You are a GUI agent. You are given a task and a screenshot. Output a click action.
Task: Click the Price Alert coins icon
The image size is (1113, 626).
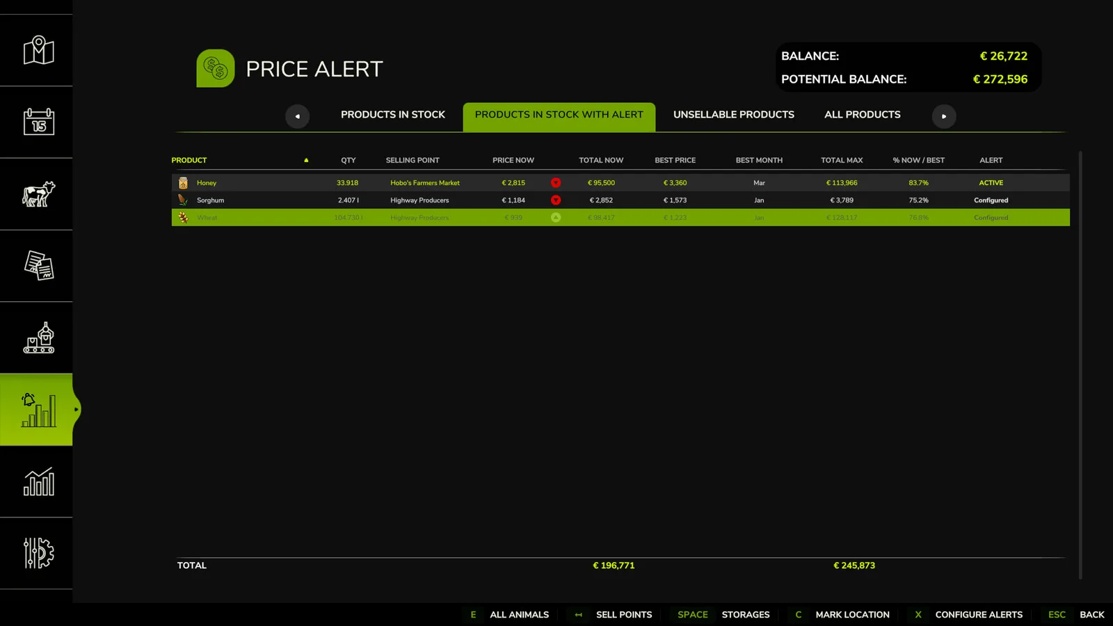[216, 68]
